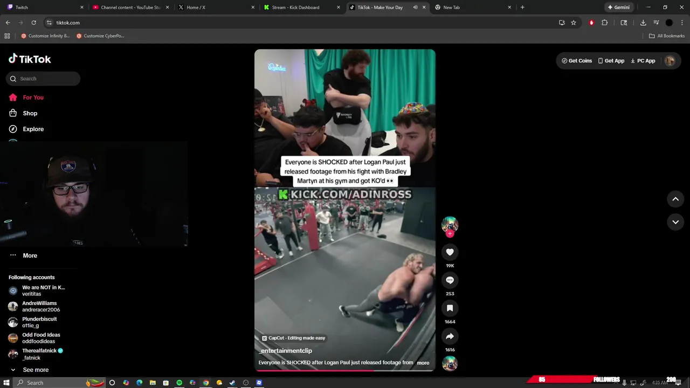Click site information icon in address bar

(x=49, y=23)
